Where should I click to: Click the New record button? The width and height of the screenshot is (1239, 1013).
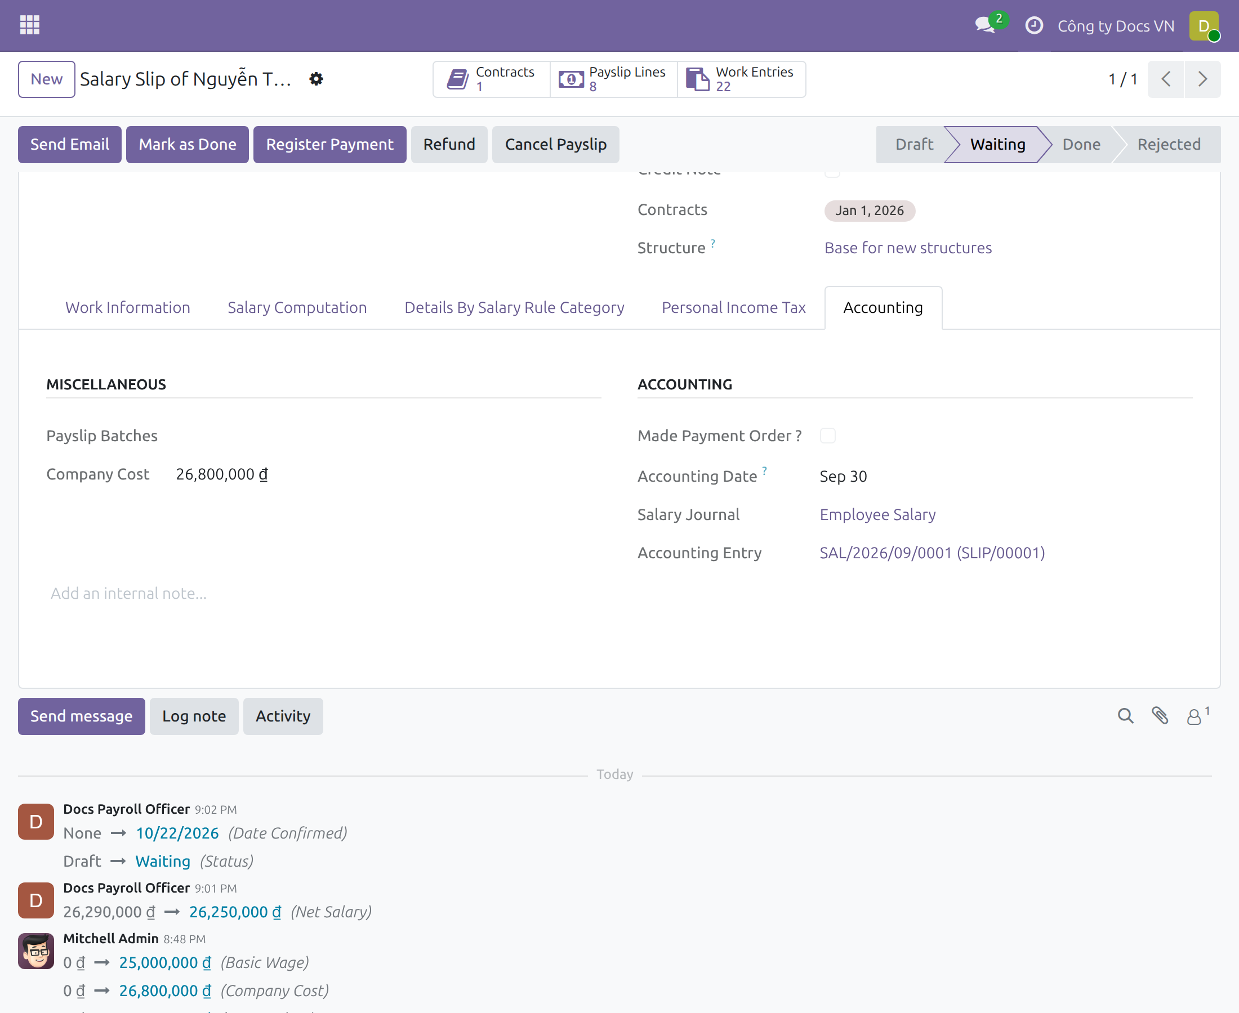point(47,79)
